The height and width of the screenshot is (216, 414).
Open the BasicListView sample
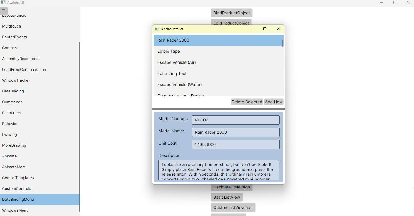pos(227,197)
